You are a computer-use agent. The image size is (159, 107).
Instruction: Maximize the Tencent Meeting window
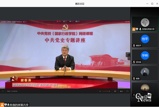pyautogui.click(x=152, y=3)
